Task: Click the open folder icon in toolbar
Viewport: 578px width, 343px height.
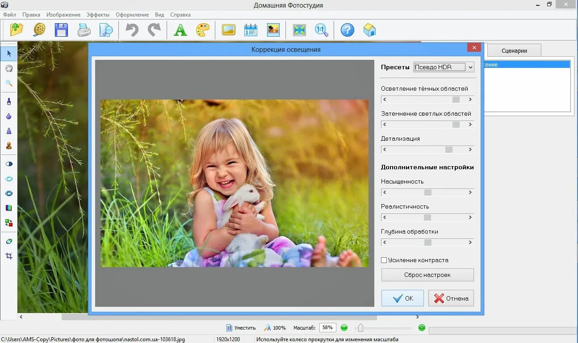Action: pyautogui.click(x=17, y=30)
